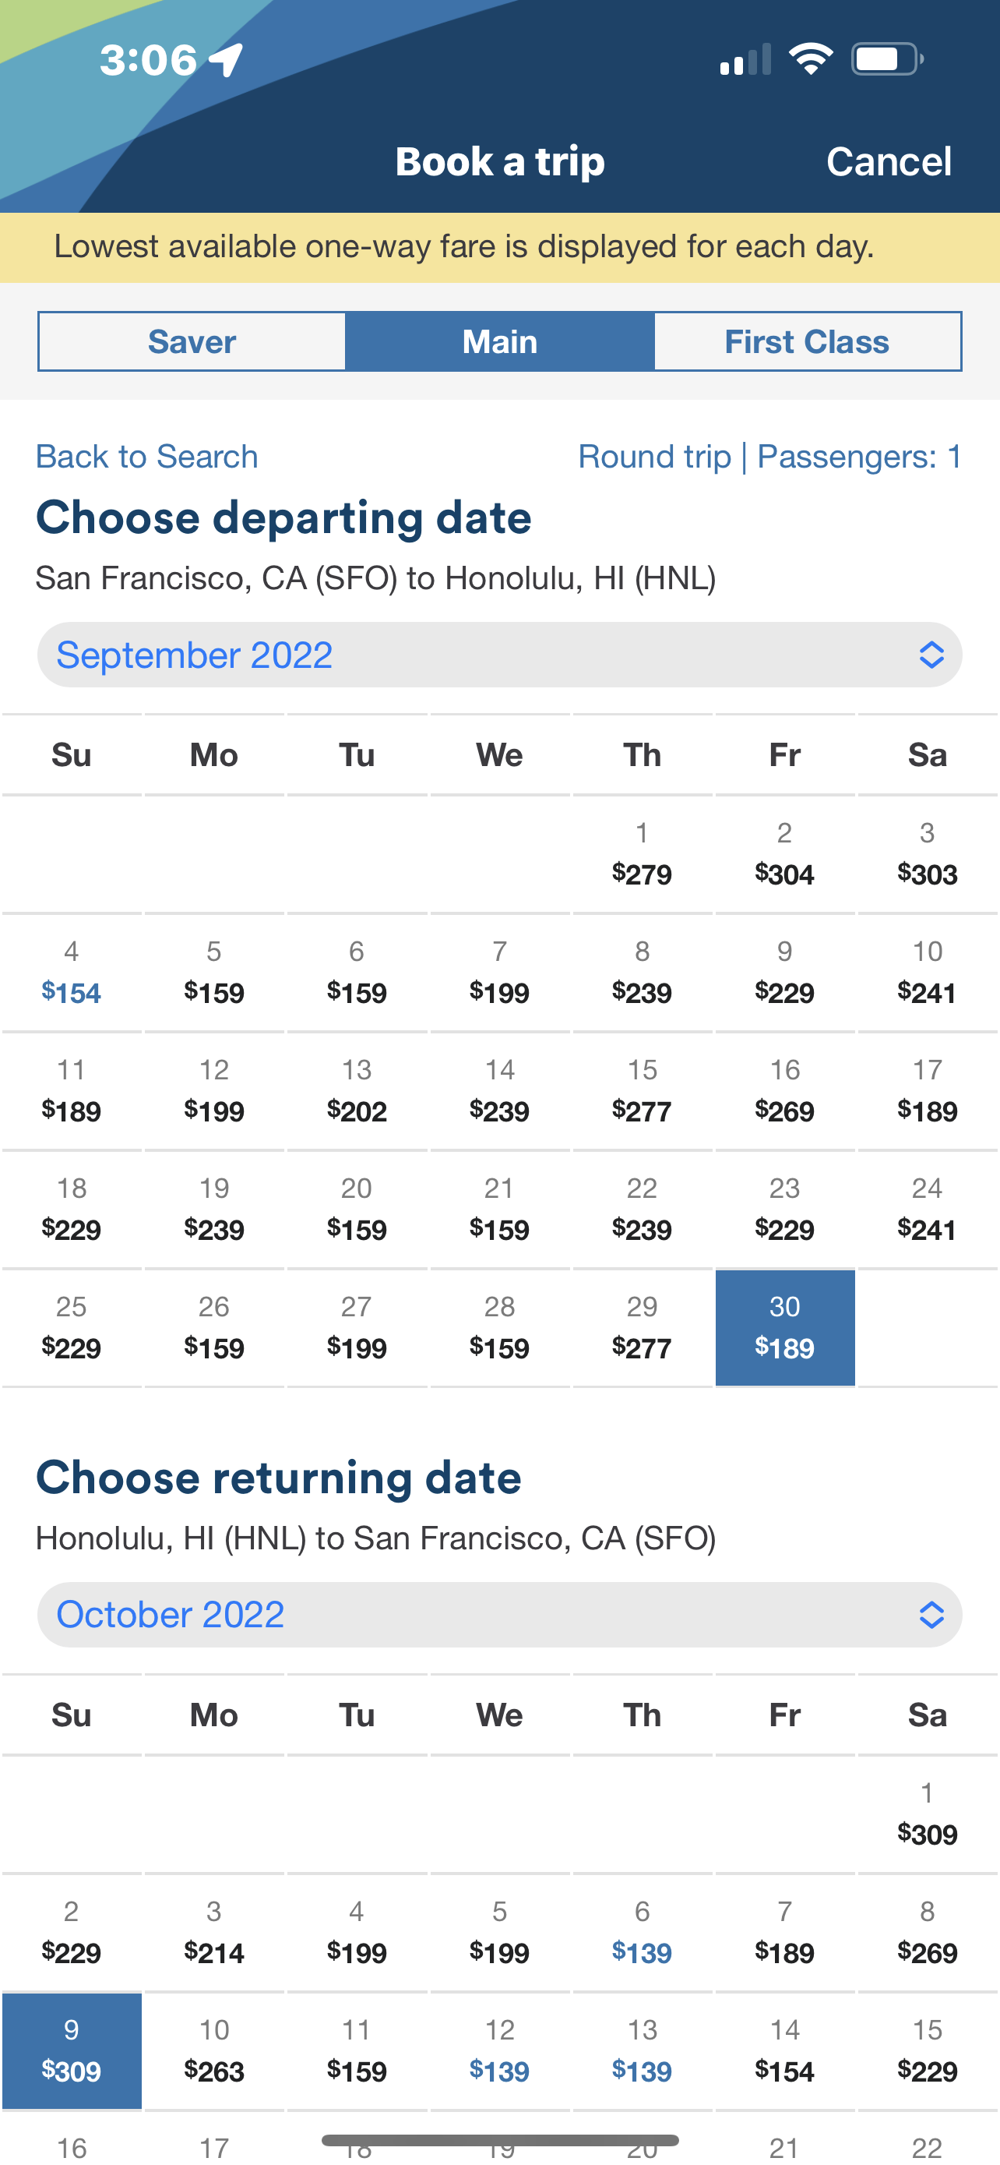Select the Saver fare class
This screenshot has width=1000, height=2165.
click(192, 341)
